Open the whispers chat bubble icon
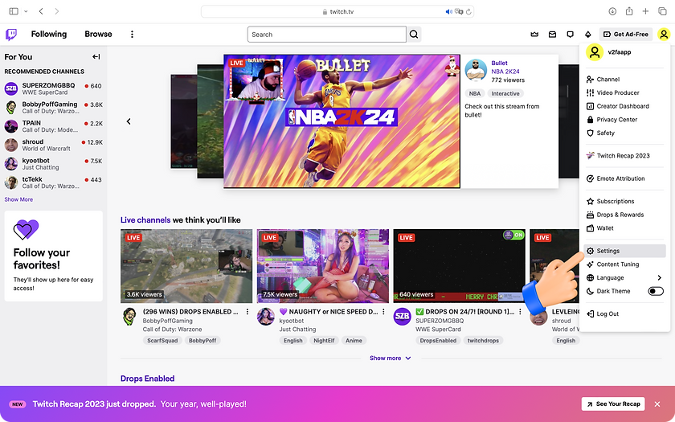 pyautogui.click(x=570, y=35)
